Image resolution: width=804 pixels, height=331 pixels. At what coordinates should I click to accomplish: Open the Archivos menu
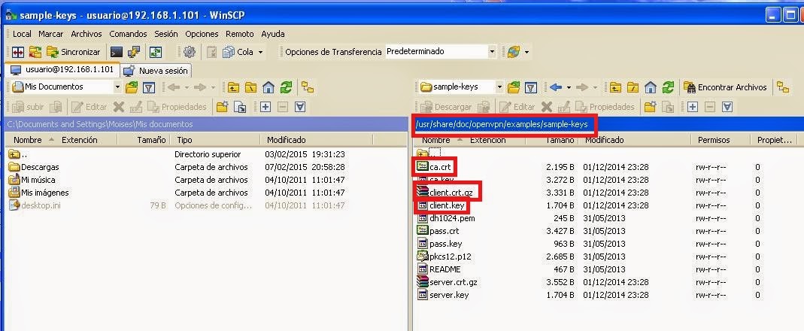coord(86,34)
